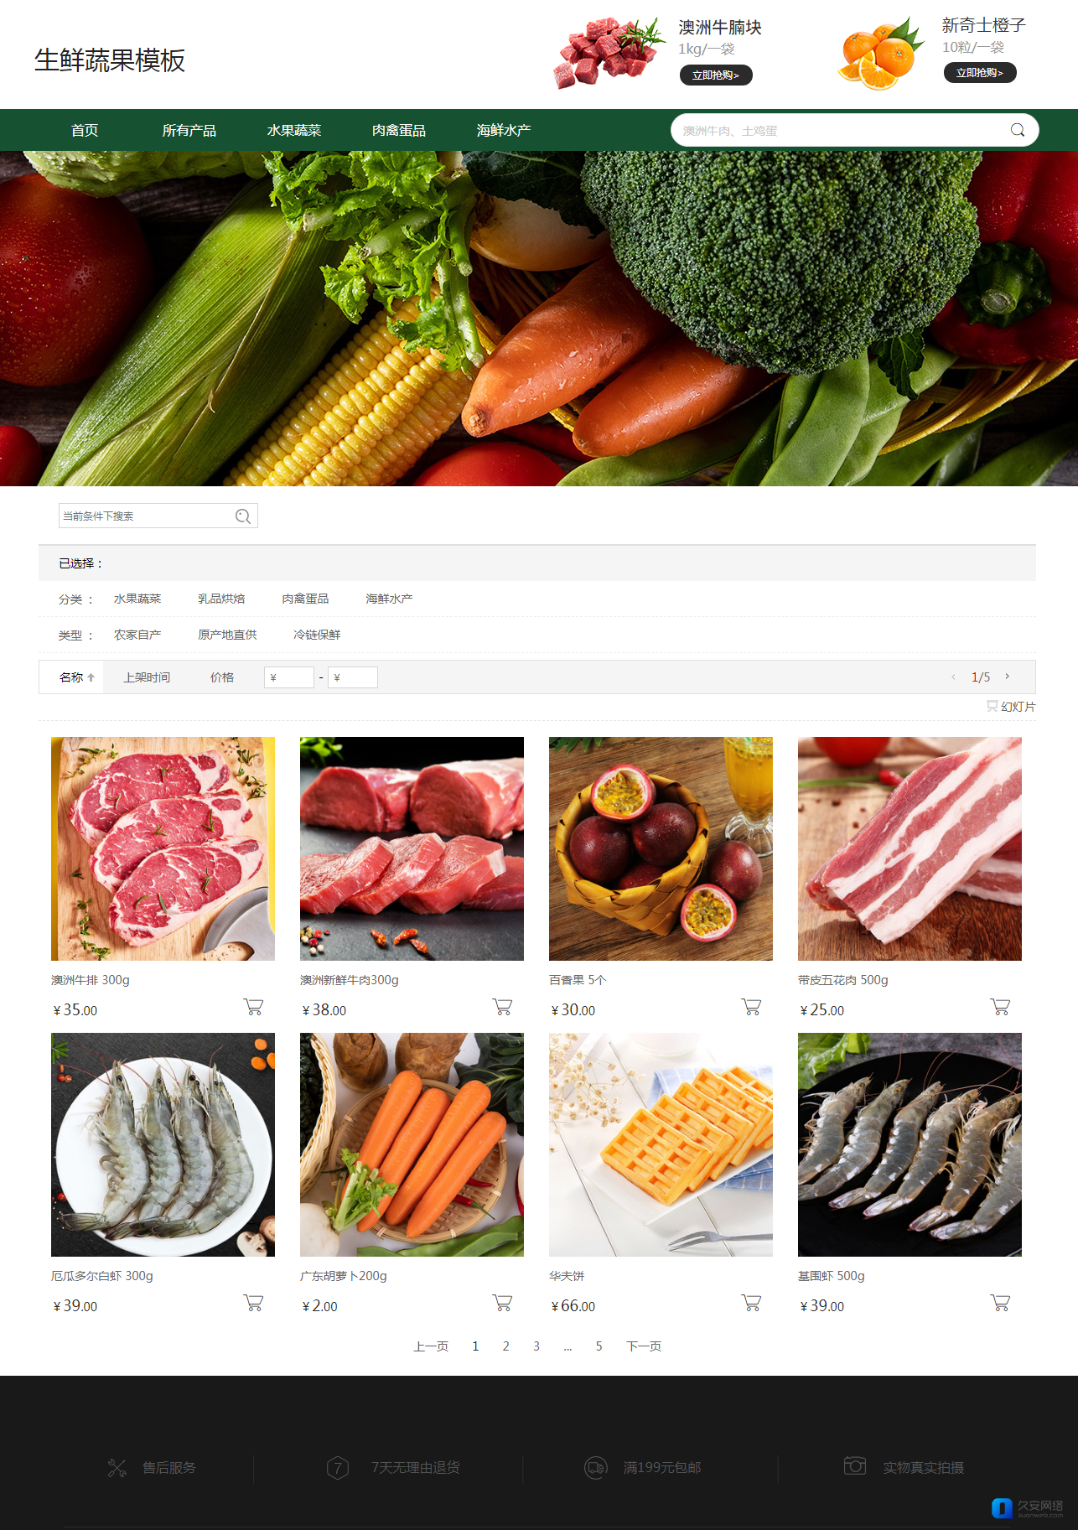Toggle sort by 名称
The width and height of the screenshot is (1078, 1530).
click(x=77, y=677)
